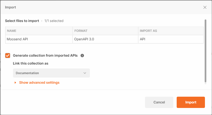Click the NAME column header
The image size is (212, 115).
12,30
